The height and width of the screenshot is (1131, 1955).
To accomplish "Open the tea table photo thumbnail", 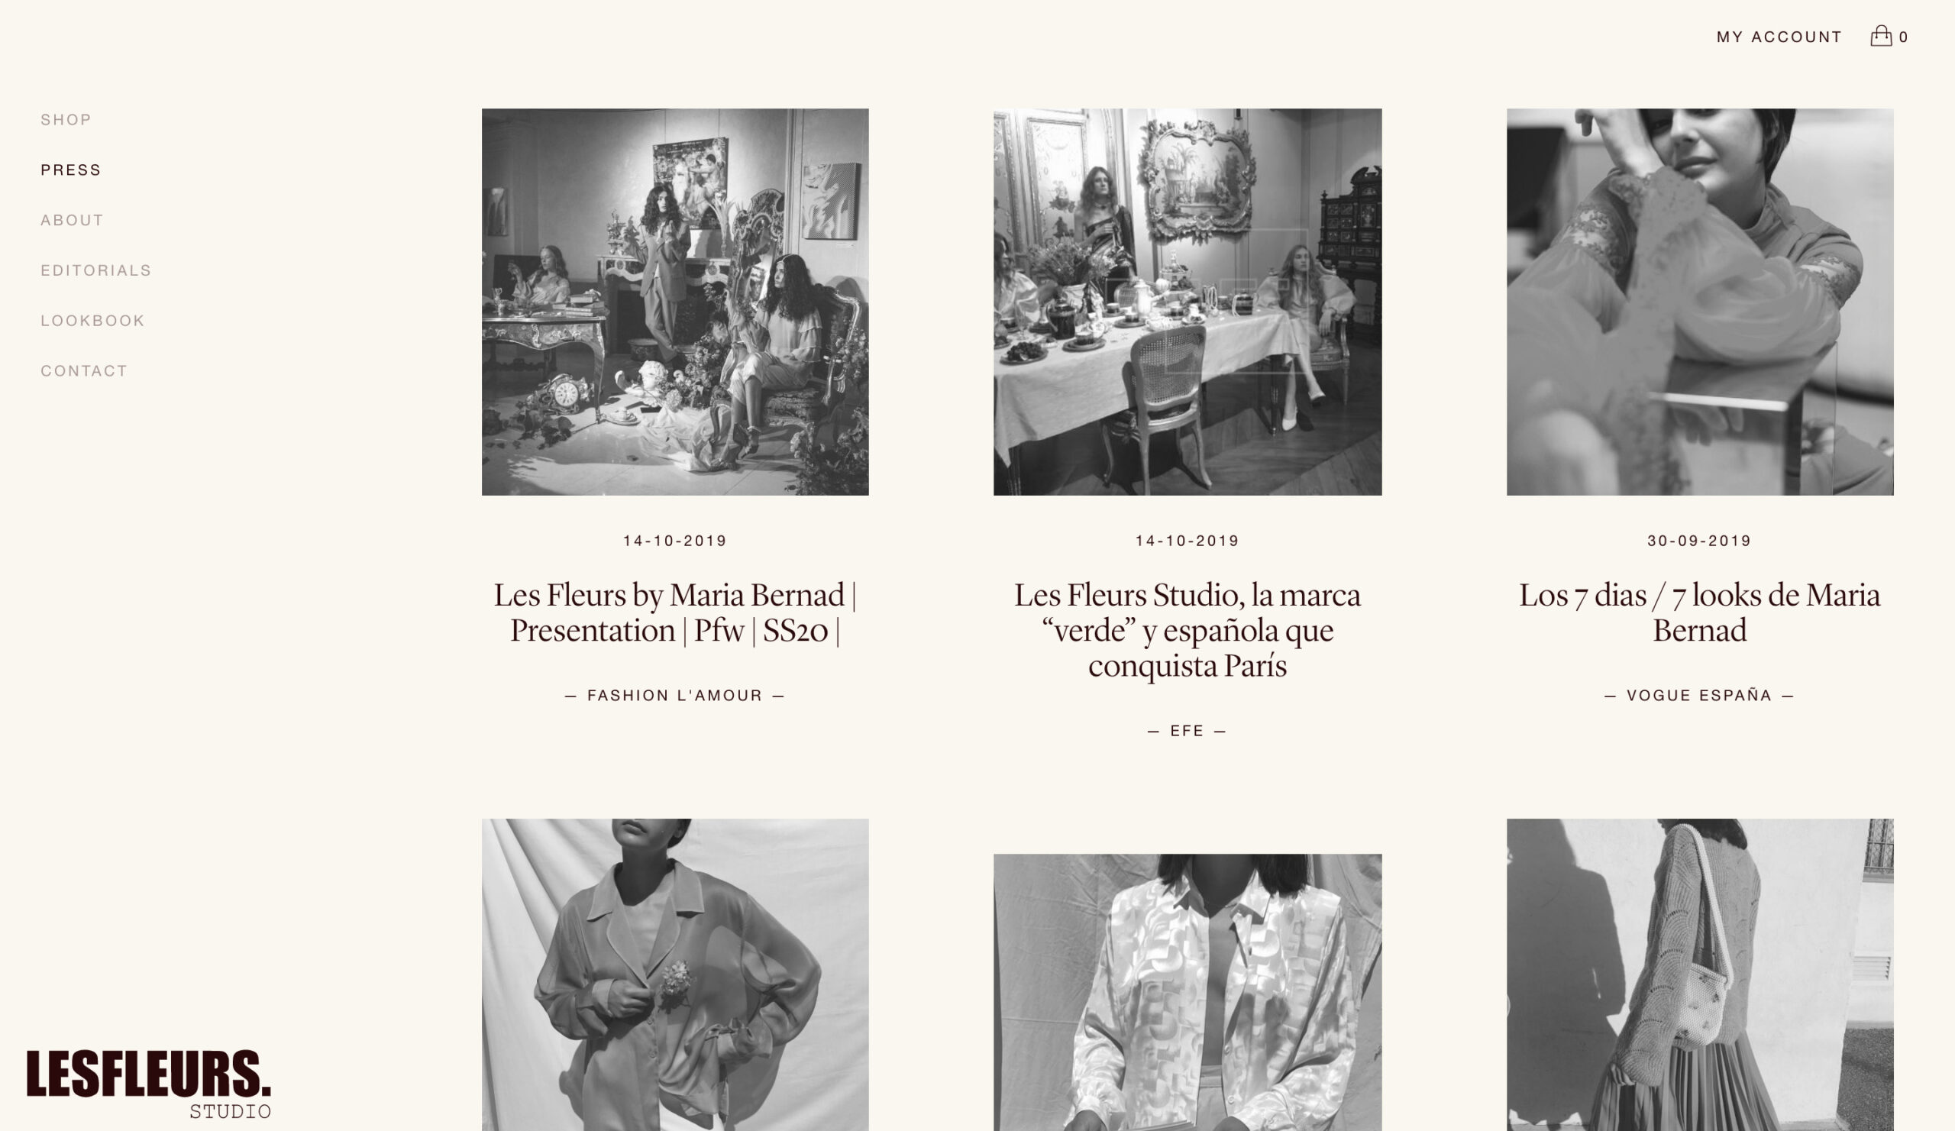I will click(1187, 302).
